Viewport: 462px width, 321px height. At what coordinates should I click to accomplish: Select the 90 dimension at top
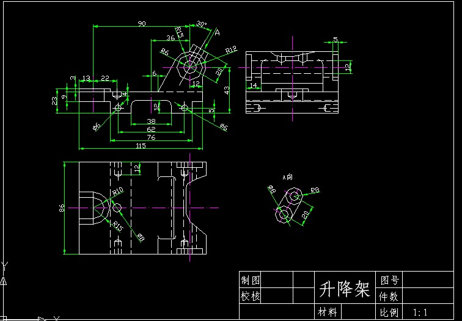pyautogui.click(x=141, y=23)
